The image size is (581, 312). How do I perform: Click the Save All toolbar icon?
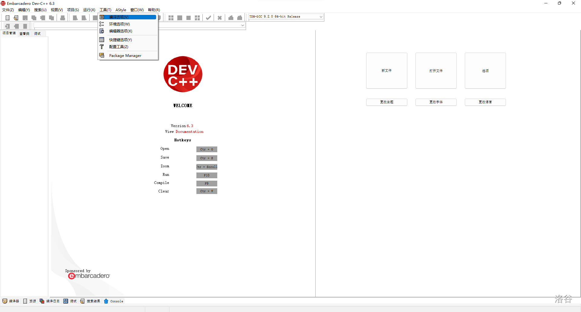pyautogui.click(x=34, y=18)
